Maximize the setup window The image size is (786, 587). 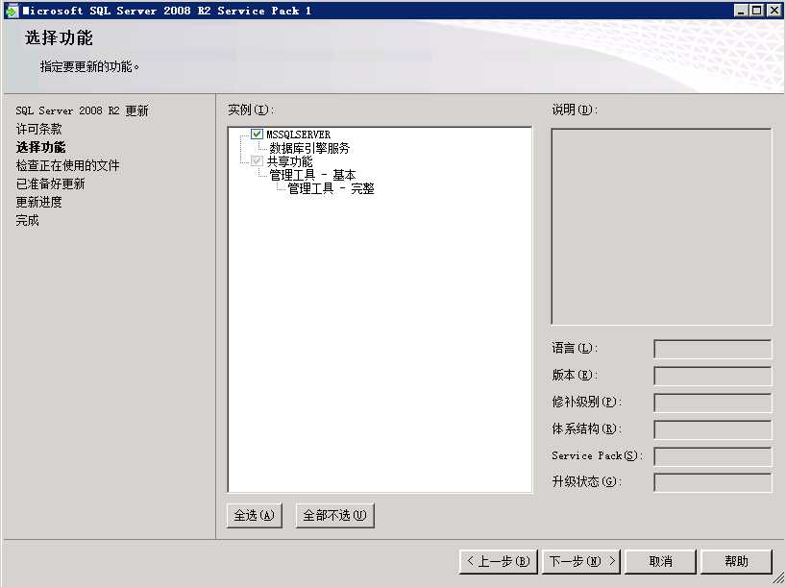pos(757,11)
